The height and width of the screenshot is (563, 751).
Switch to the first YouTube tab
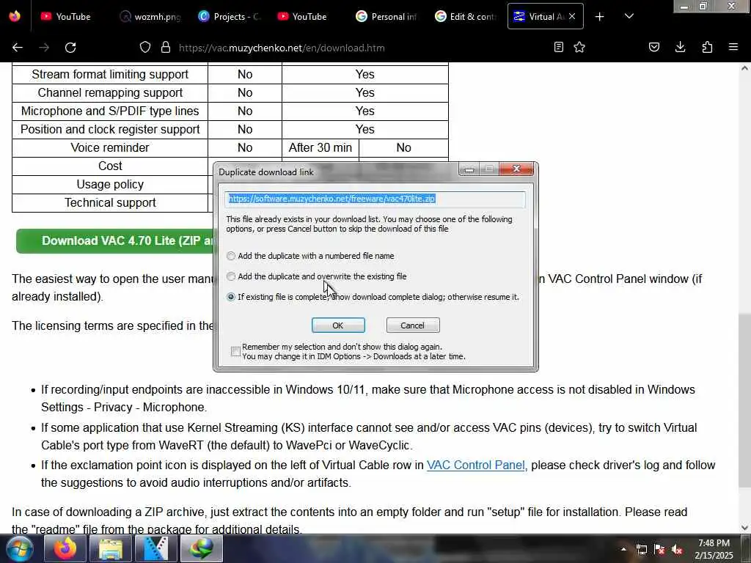click(66, 16)
